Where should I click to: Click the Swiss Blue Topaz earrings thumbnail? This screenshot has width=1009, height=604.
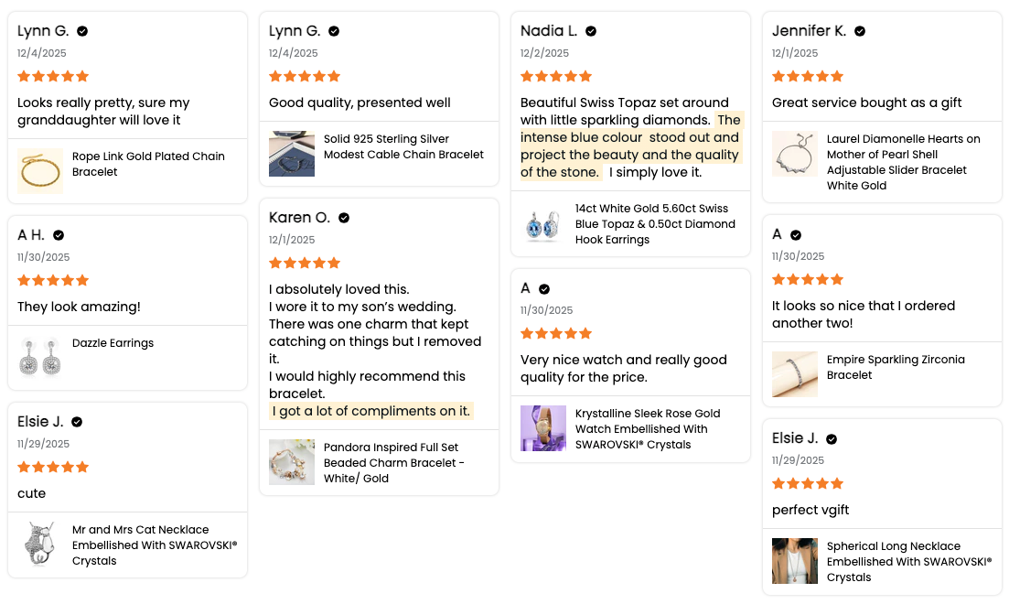tap(543, 224)
